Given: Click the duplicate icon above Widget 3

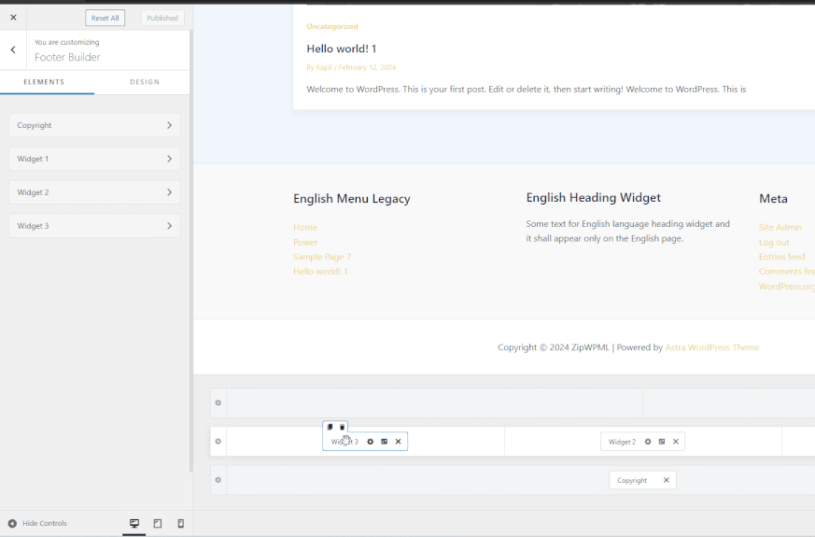Looking at the screenshot, I should [330, 427].
